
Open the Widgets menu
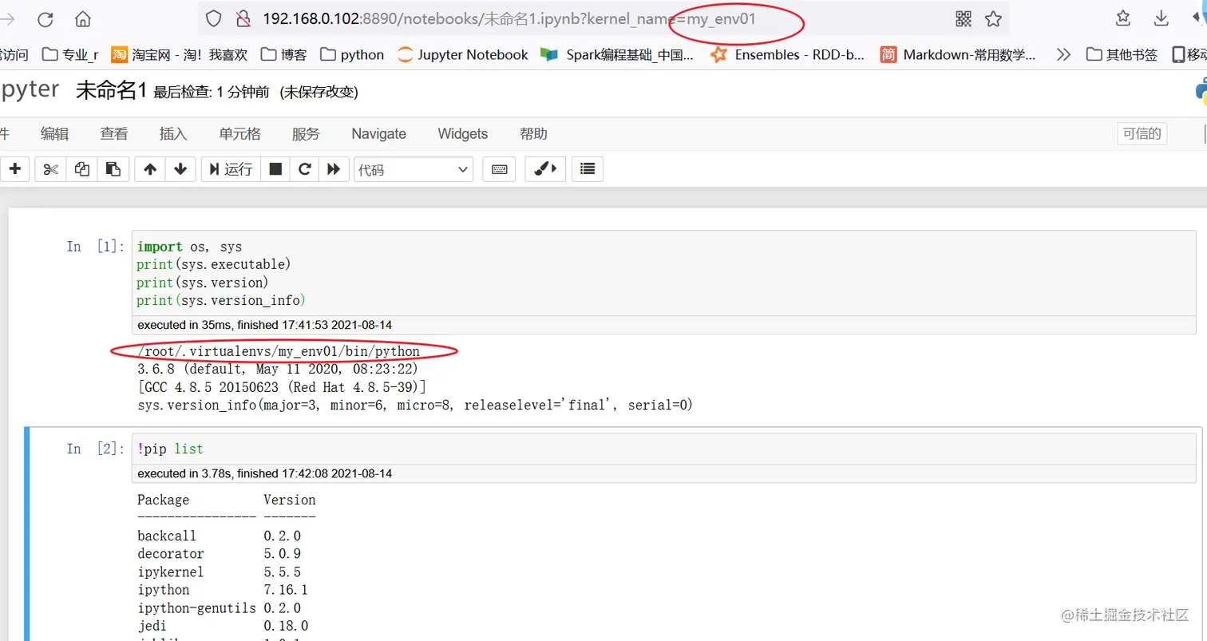pos(463,133)
